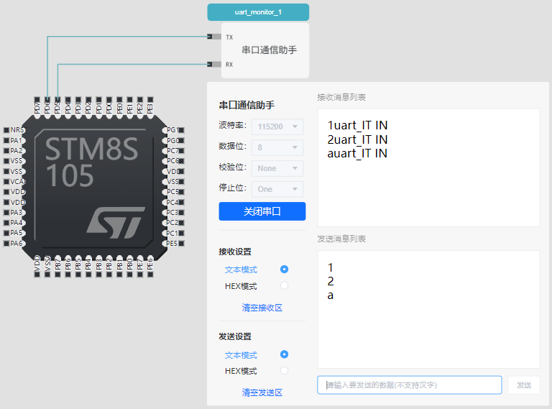Viewport: 552px width, 409px height.
Task: Click sent message "a" in 发送消息列表
Action: 330,295
